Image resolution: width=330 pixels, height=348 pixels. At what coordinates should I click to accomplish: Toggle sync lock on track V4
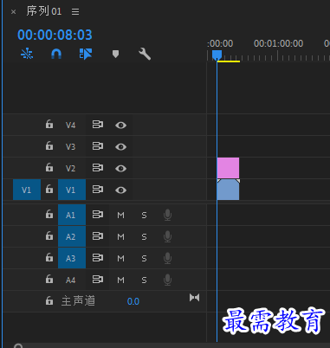[98, 125]
